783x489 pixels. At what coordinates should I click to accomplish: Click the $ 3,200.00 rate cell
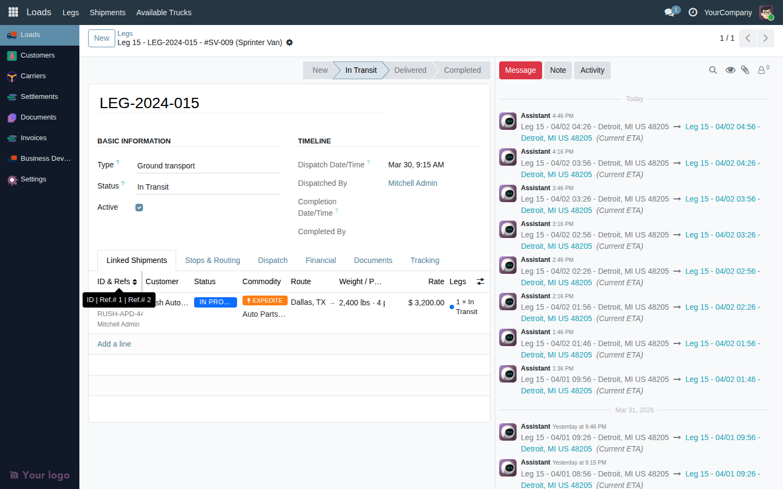(426, 303)
